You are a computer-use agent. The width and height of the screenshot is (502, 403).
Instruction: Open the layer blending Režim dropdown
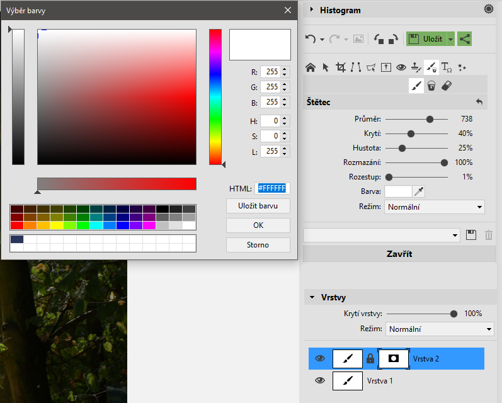pos(439,329)
